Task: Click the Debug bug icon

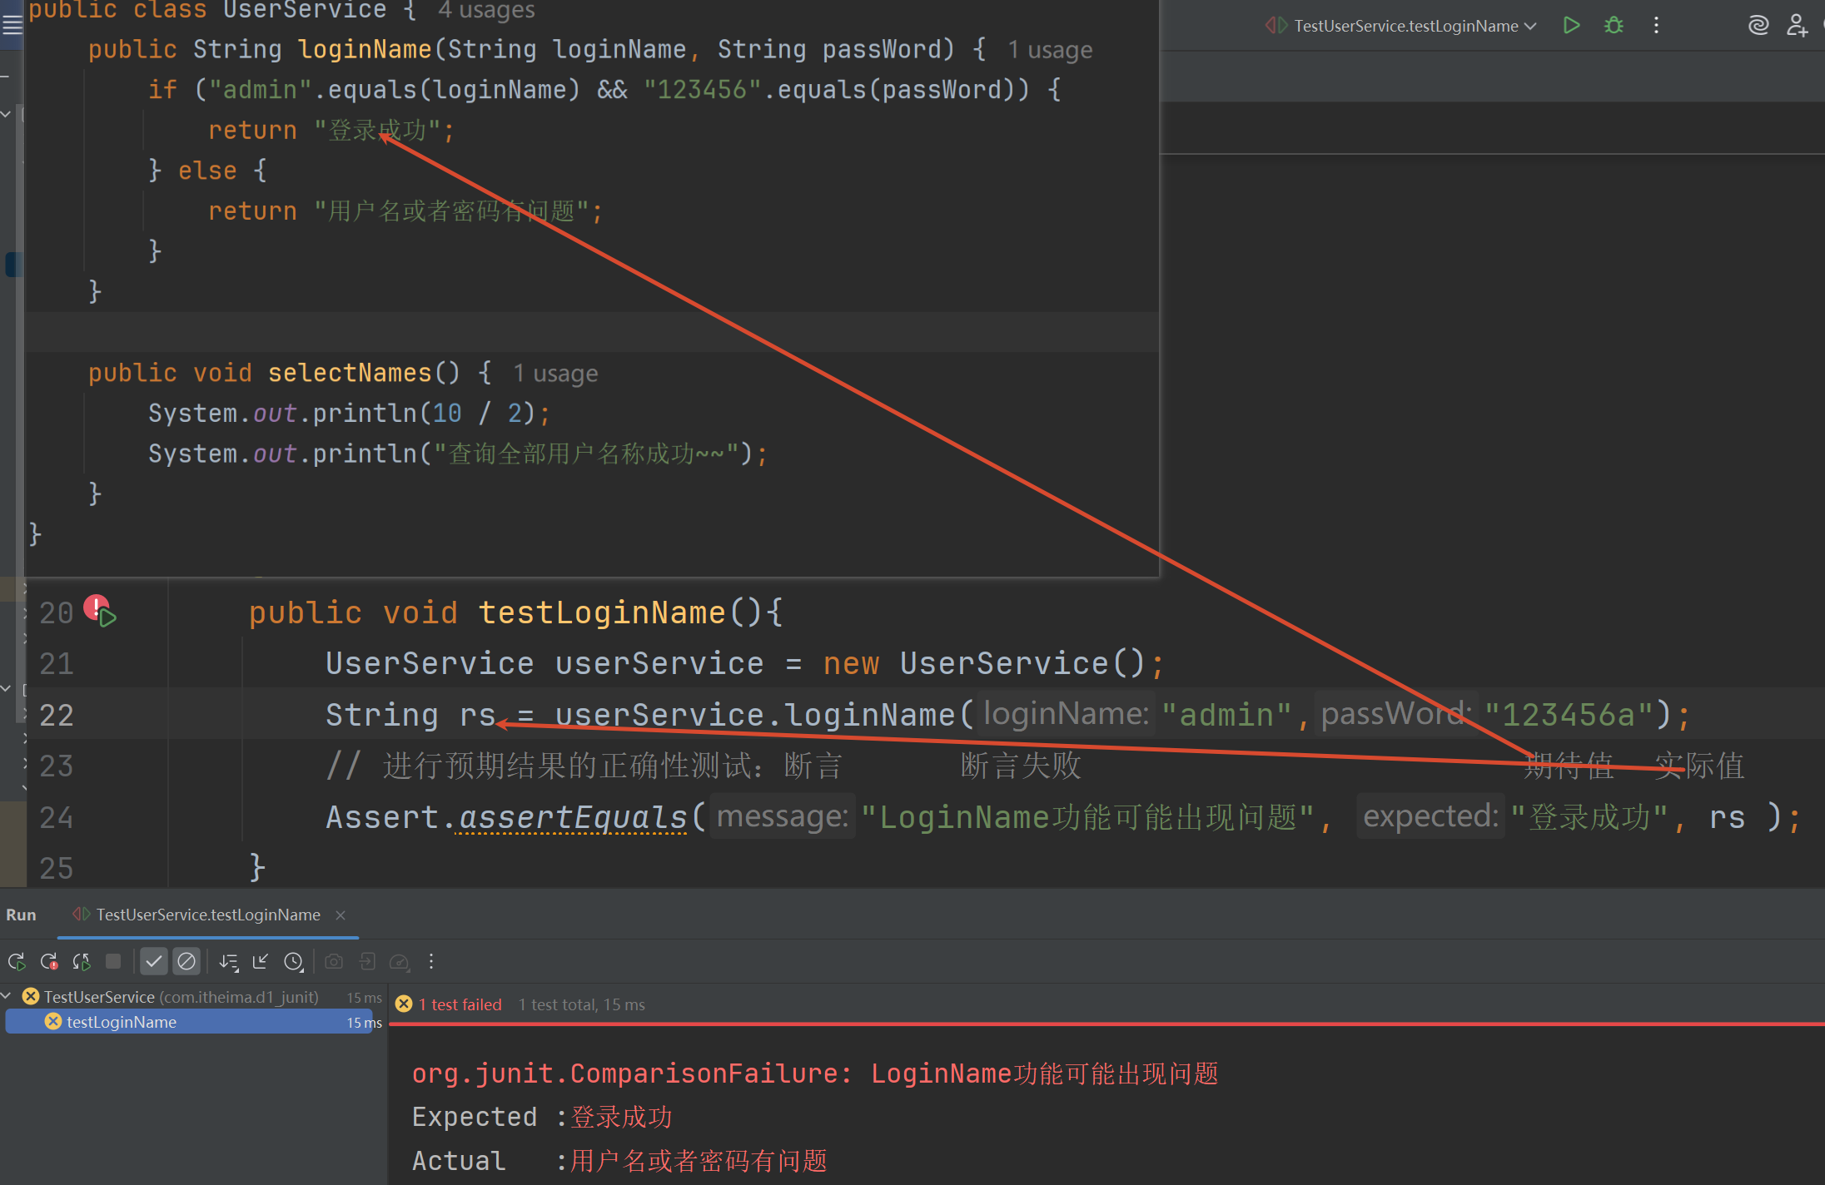Action: [1614, 25]
